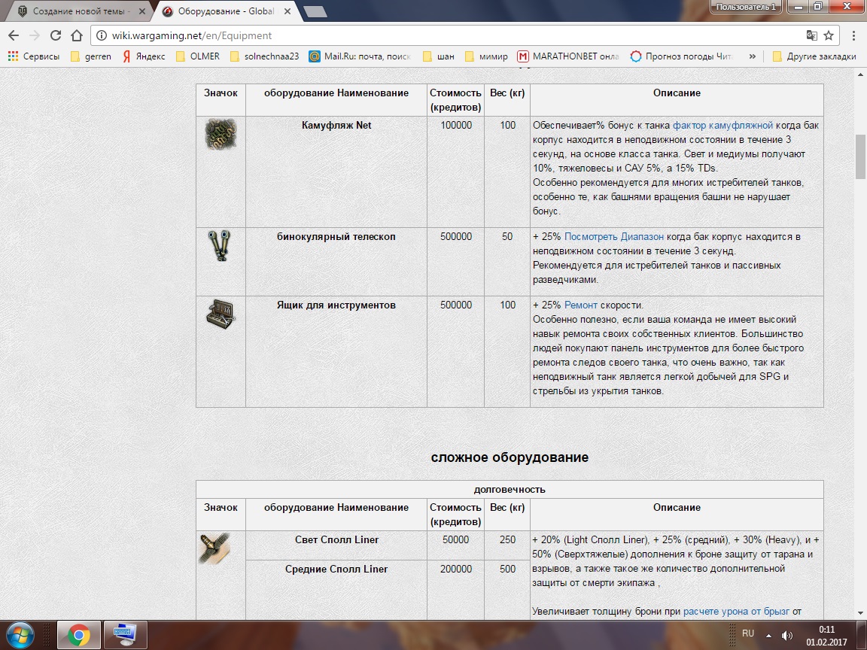Follow the Ремонт link
The width and height of the screenshot is (867, 650).
tap(580, 305)
